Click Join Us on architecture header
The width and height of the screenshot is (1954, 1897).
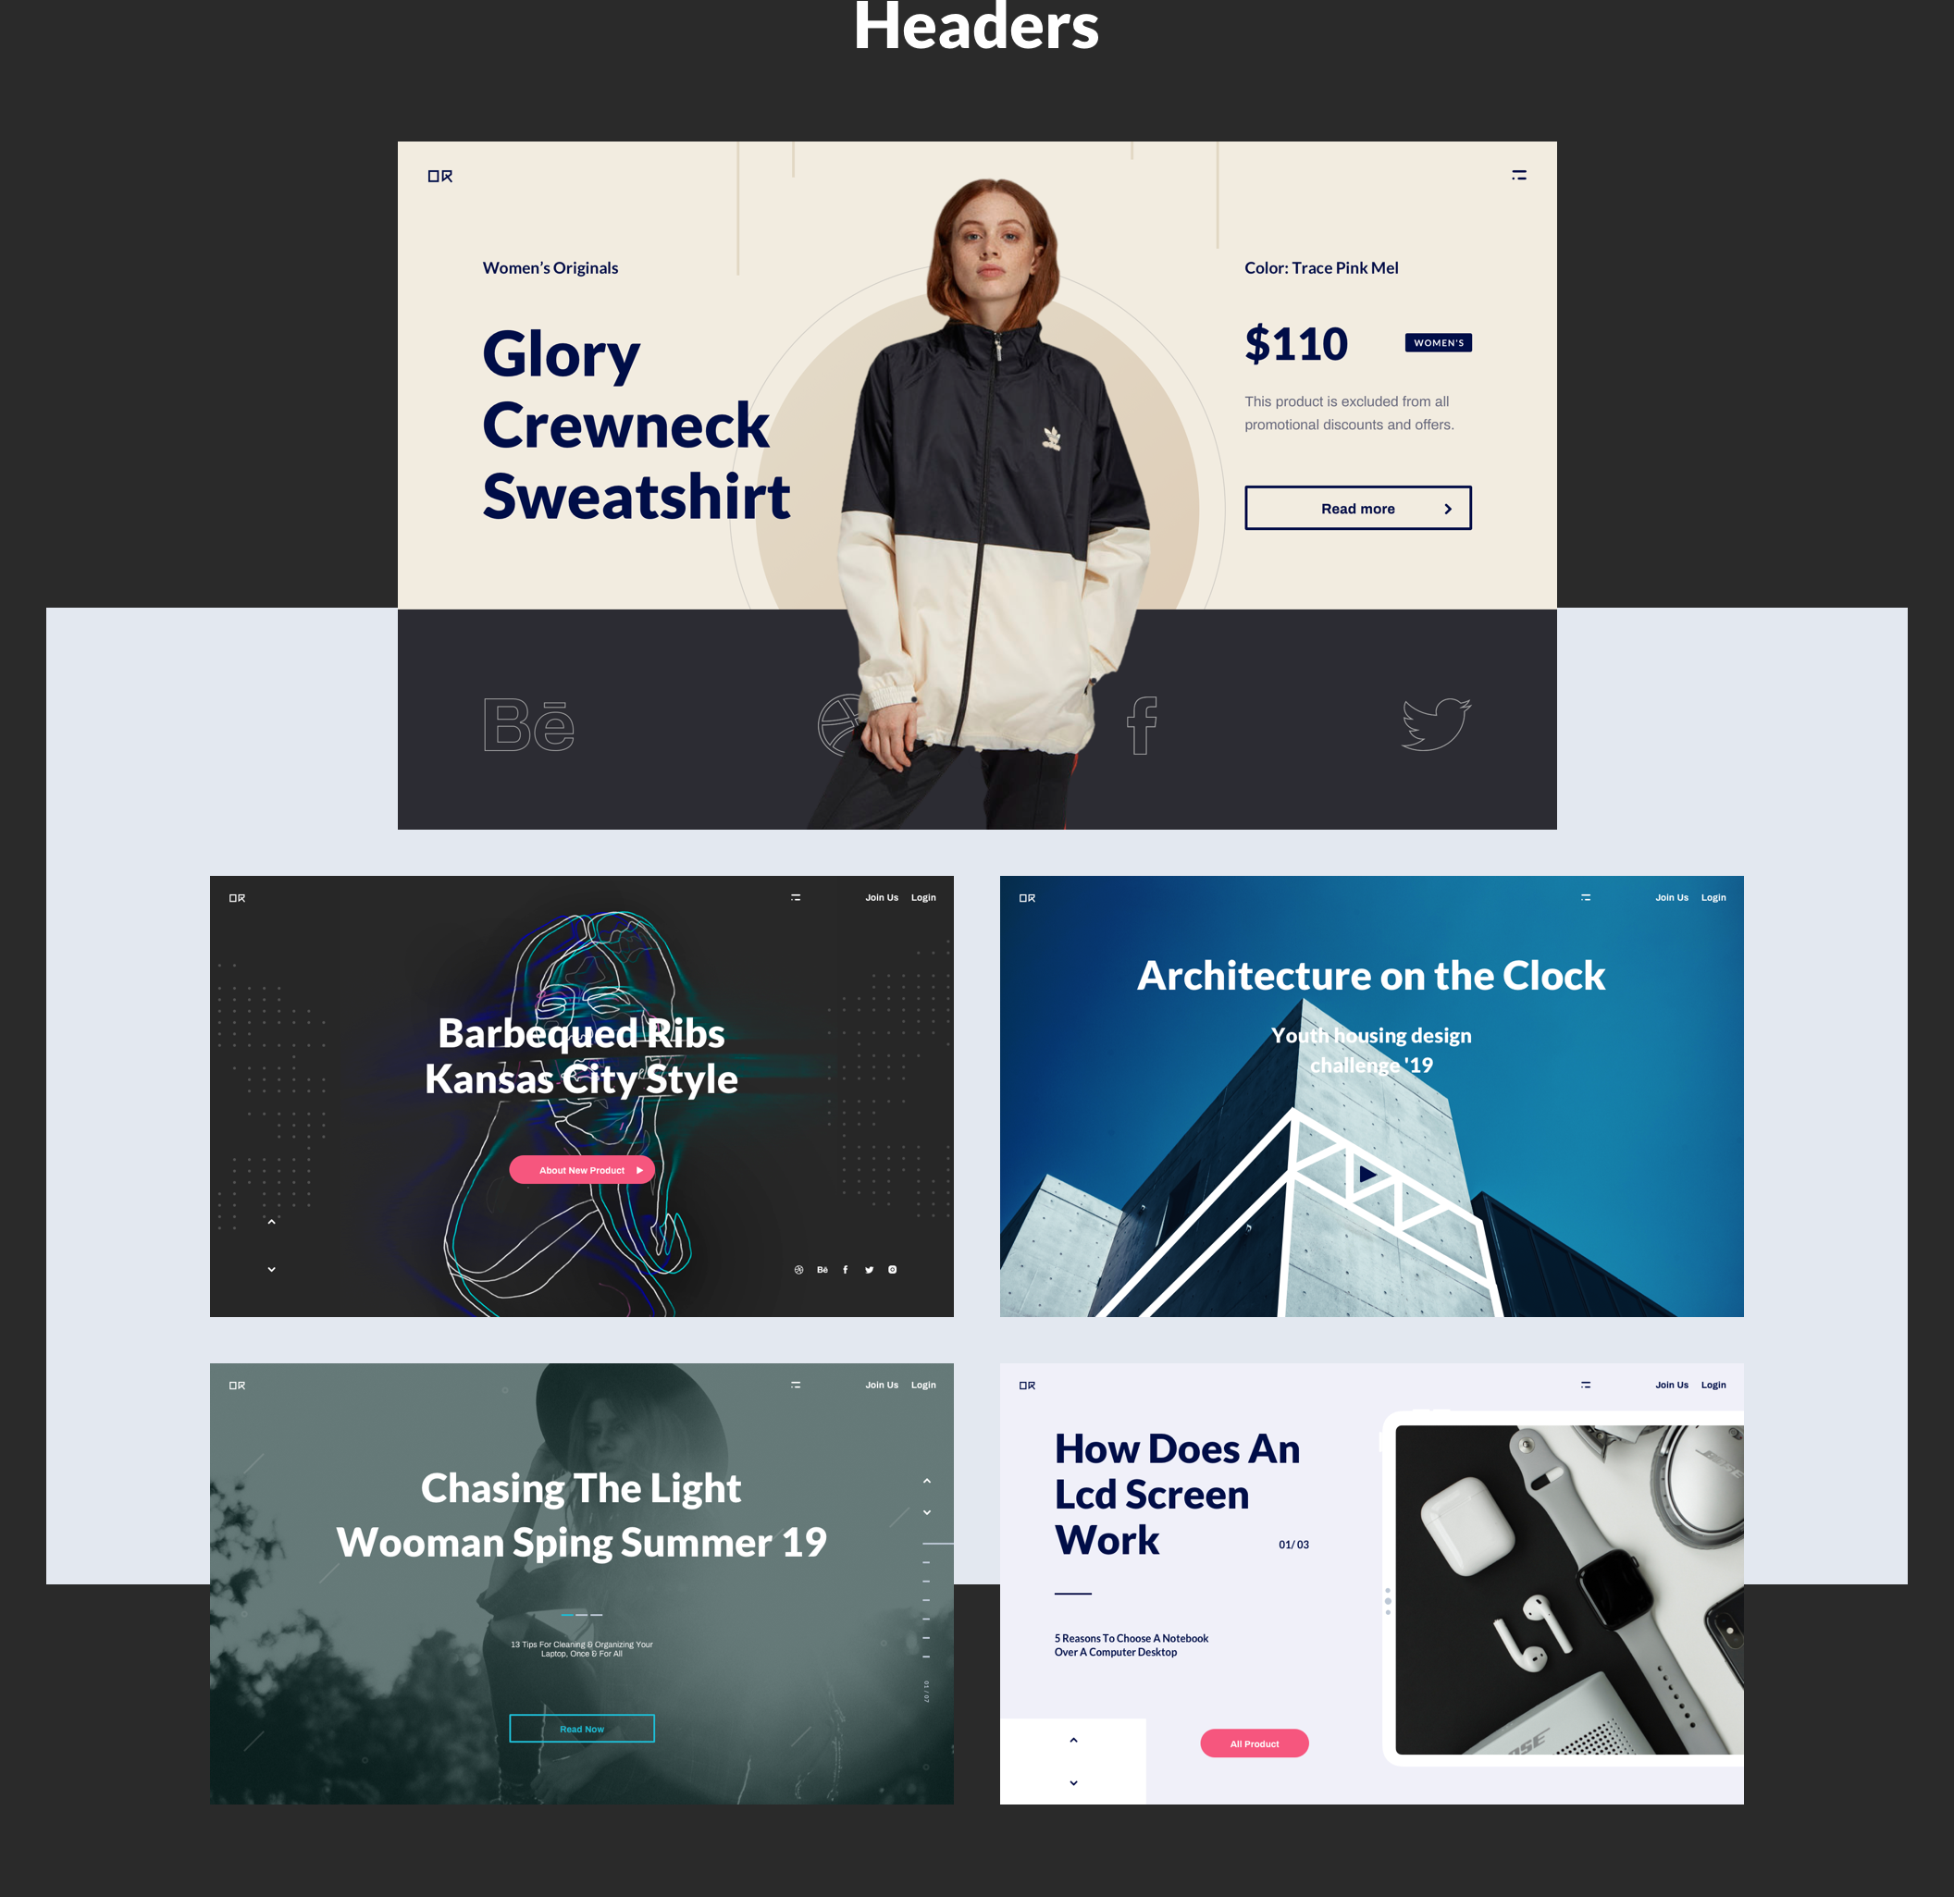click(x=1666, y=900)
